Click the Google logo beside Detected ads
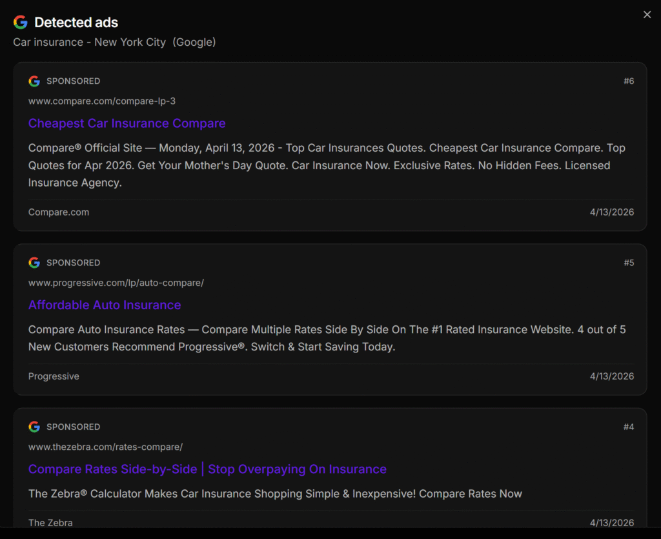The image size is (661, 539). coord(21,23)
